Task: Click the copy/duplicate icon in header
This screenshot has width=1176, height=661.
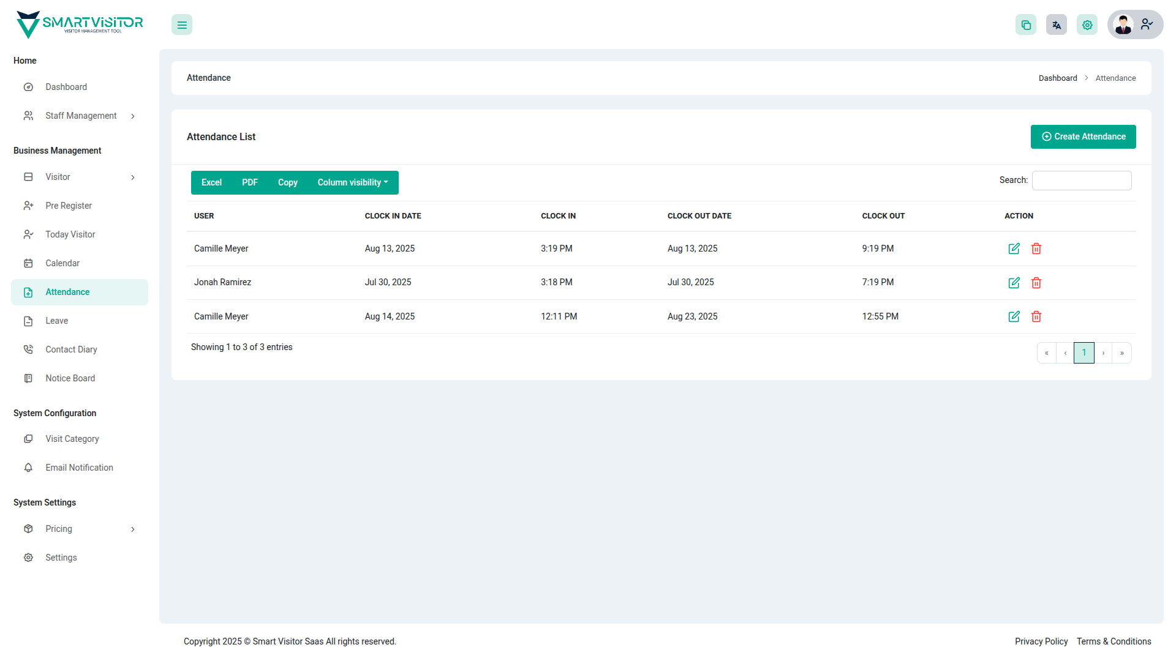Action: point(1026,25)
